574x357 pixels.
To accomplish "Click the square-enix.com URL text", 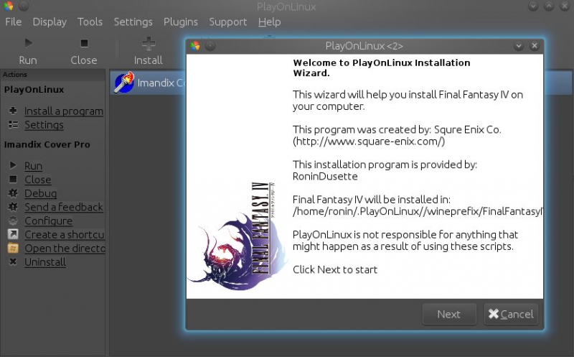I will 369,142.
